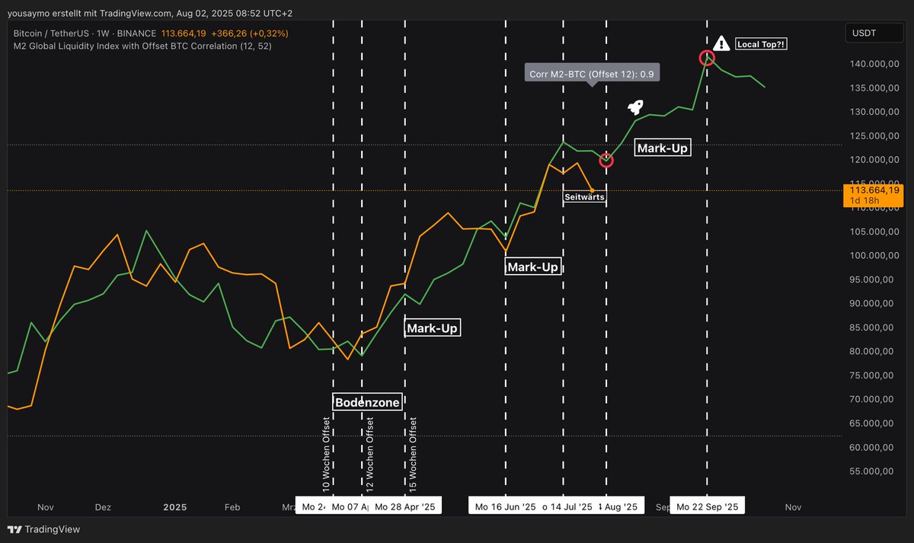
Task: Click the 'Mo 22 Sep '25' date marker
Action: [707, 506]
